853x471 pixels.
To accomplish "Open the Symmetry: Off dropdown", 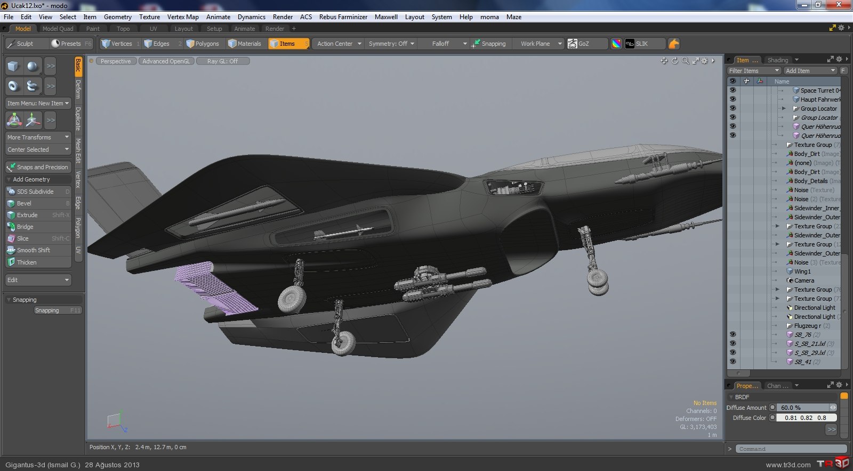I will click(x=391, y=44).
